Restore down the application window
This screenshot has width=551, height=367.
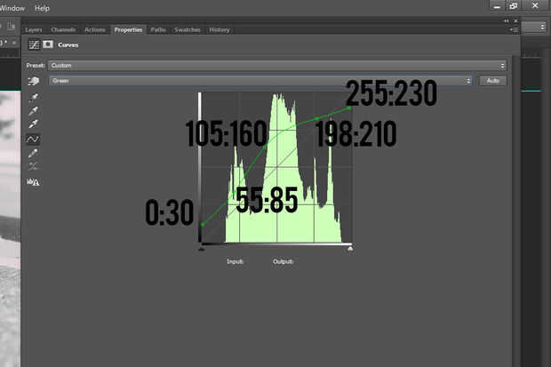coord(514,5)
